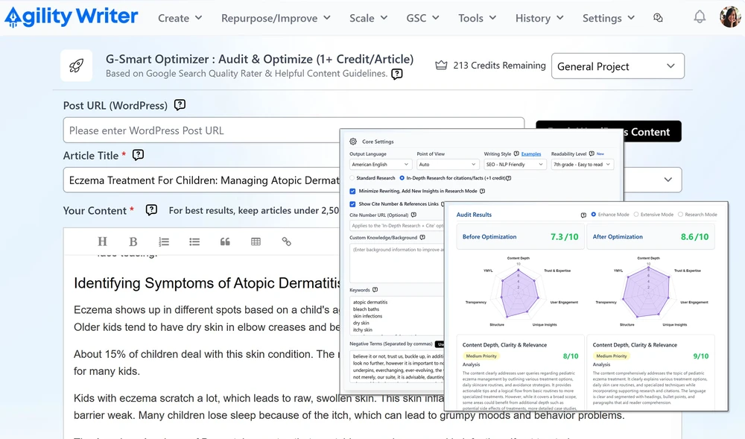Expand chevron at right of Article Title row

668,180
